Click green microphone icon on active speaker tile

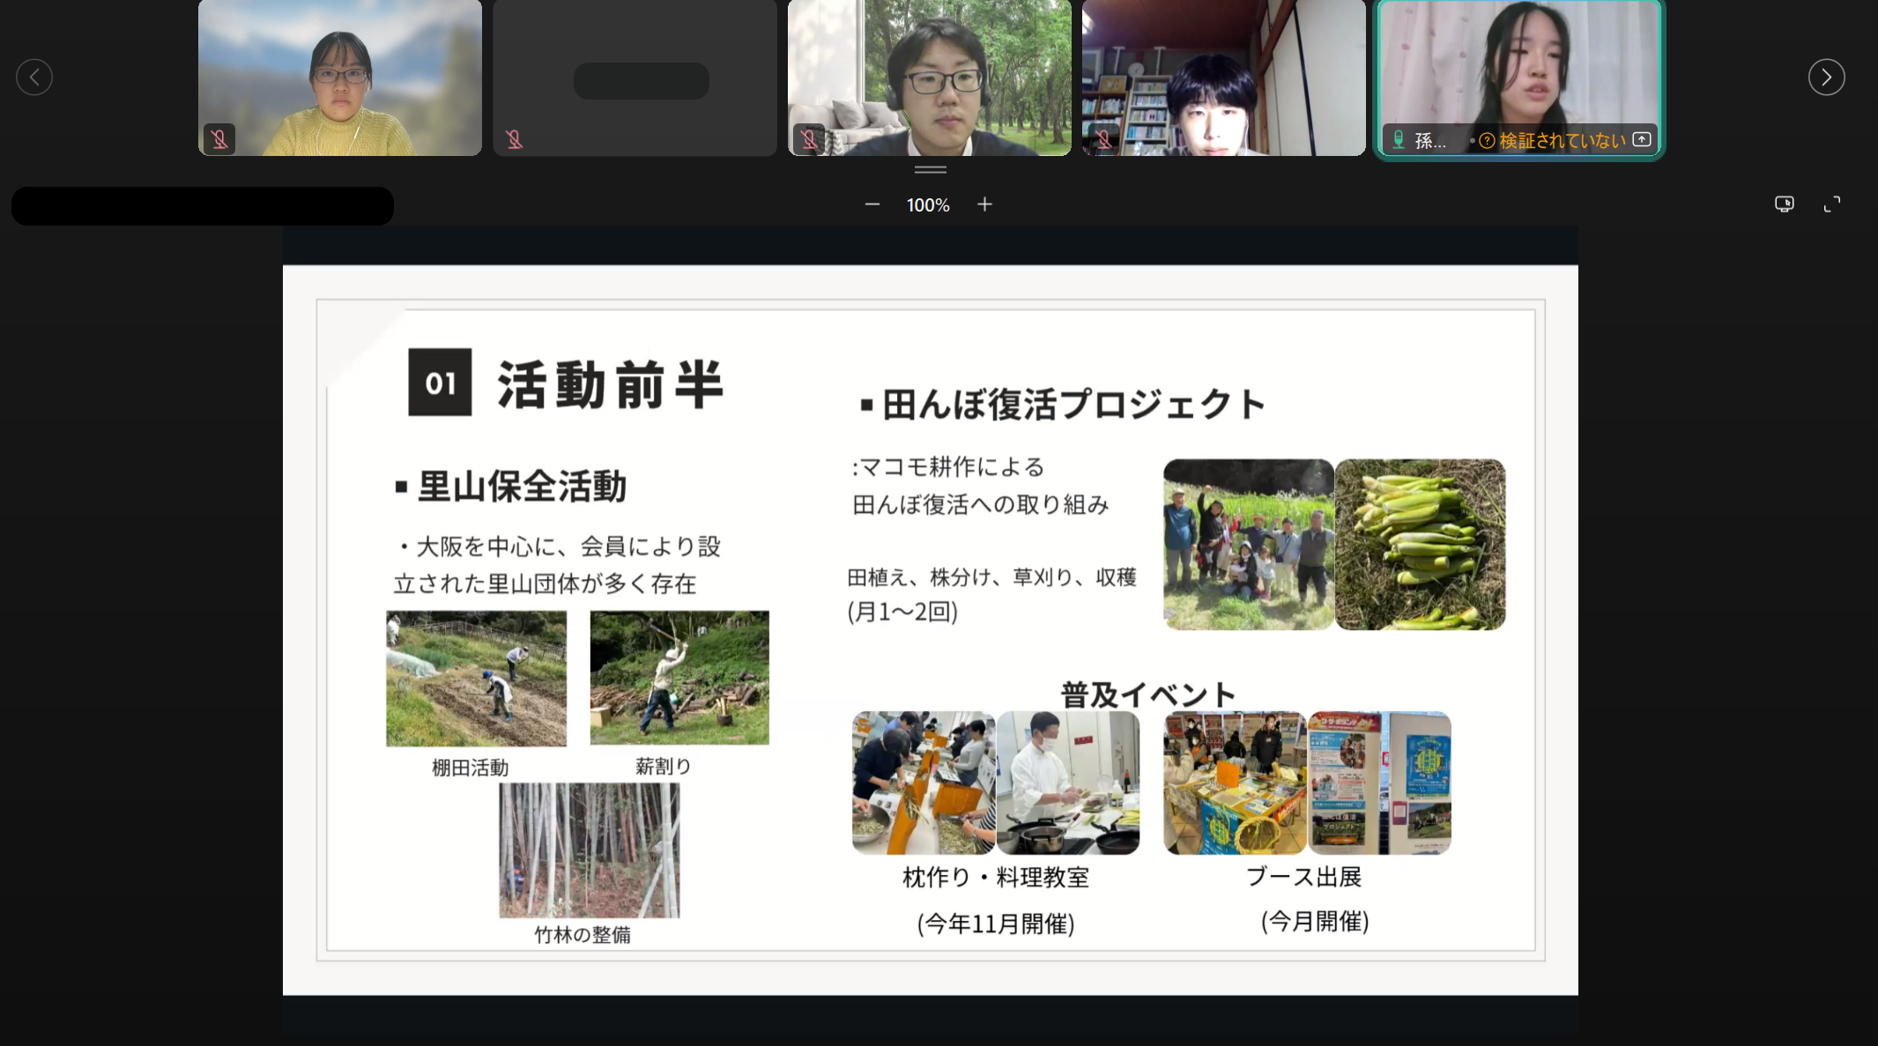pyautogui.click(x=1399, y=140)
